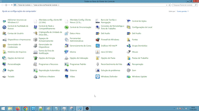Open the Opções de Energia icon
This screenshot has width=199, height=111.
point(35,58)
